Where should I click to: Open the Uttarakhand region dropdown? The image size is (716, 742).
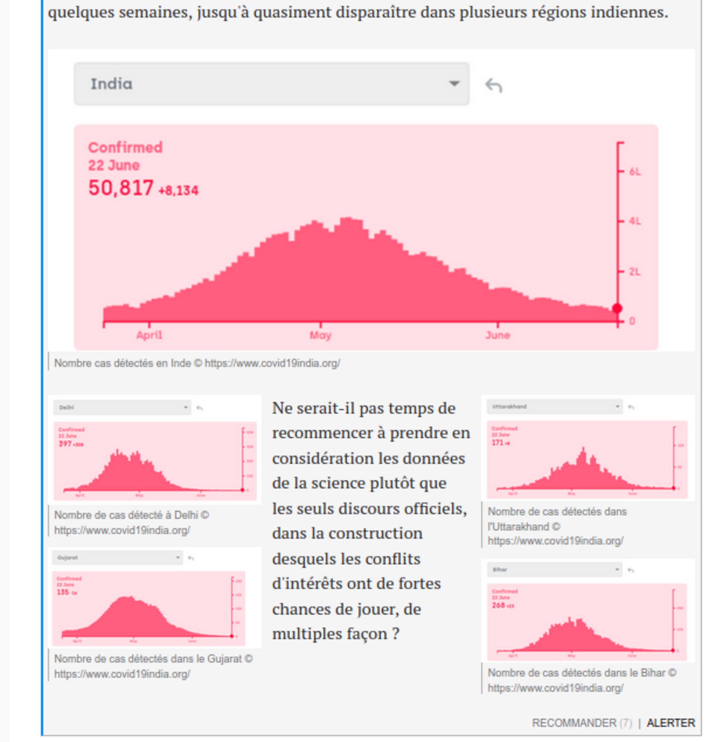554,406
